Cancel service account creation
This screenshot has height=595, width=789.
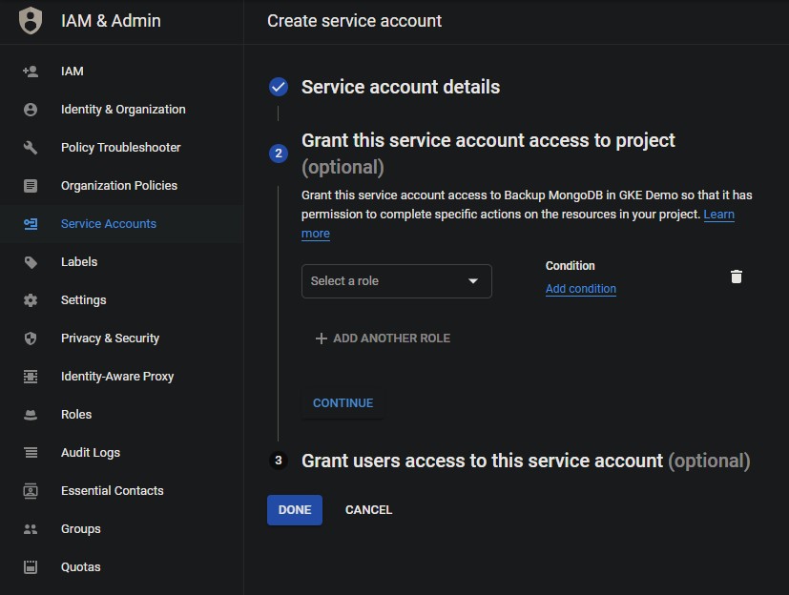tap(368, 510)
